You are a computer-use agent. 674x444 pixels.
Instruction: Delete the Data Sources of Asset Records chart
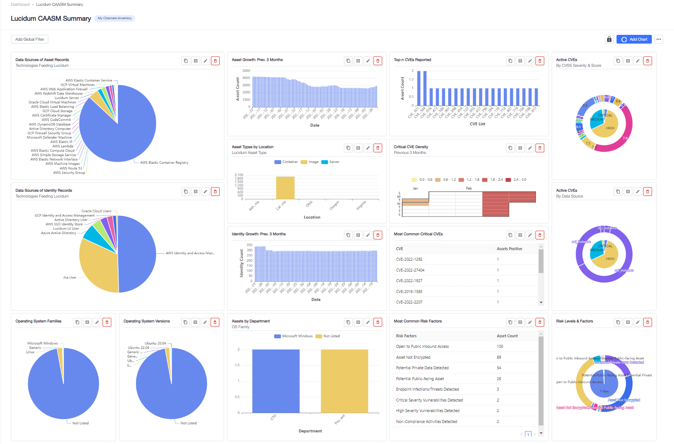(215, 61)
